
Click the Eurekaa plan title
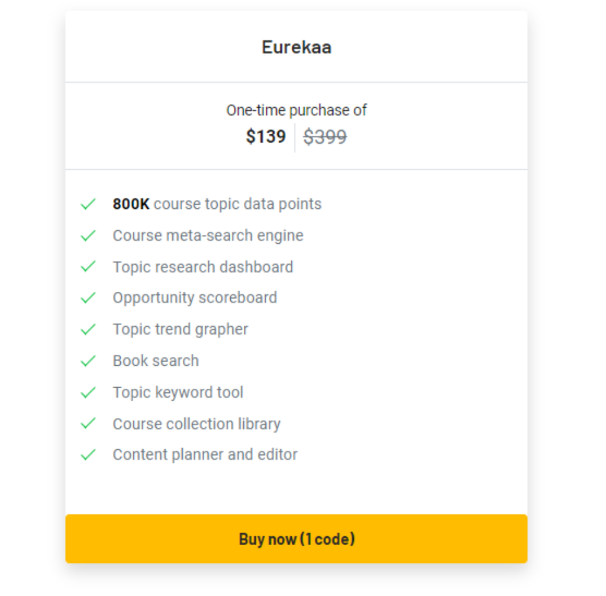[296, 47]
